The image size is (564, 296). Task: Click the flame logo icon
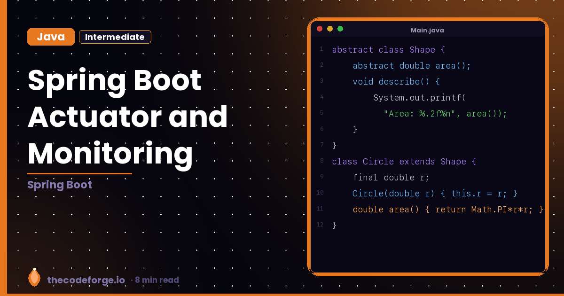(34, 278)
